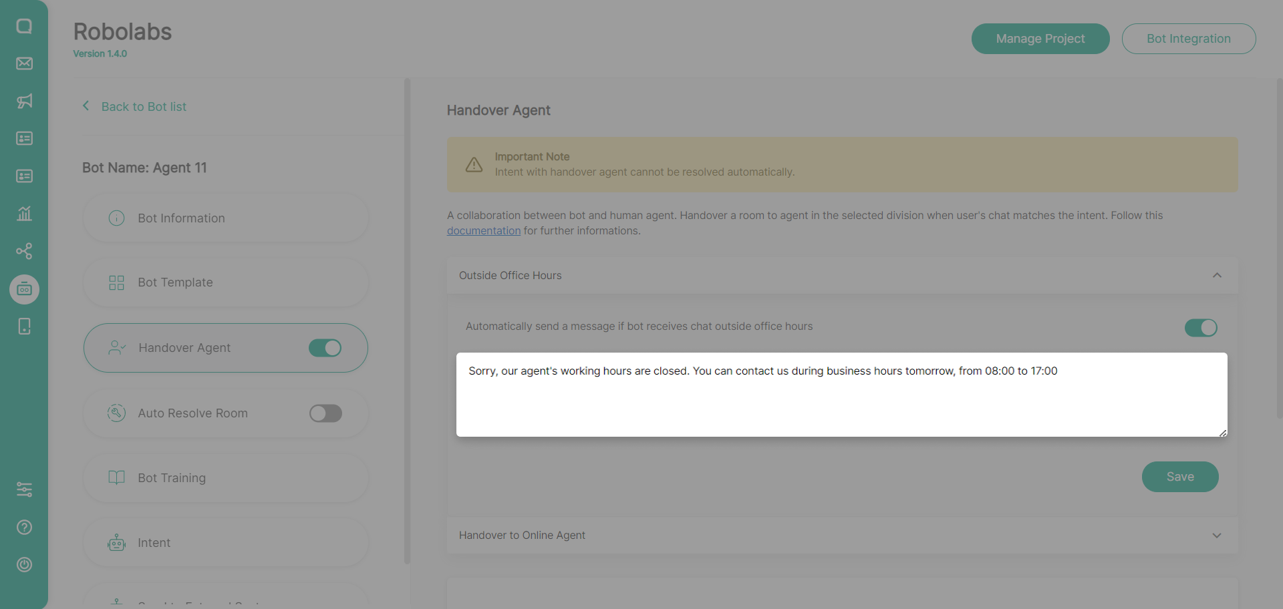Click the help question mark icon
1283x609 pixels.
coord(24,528)
